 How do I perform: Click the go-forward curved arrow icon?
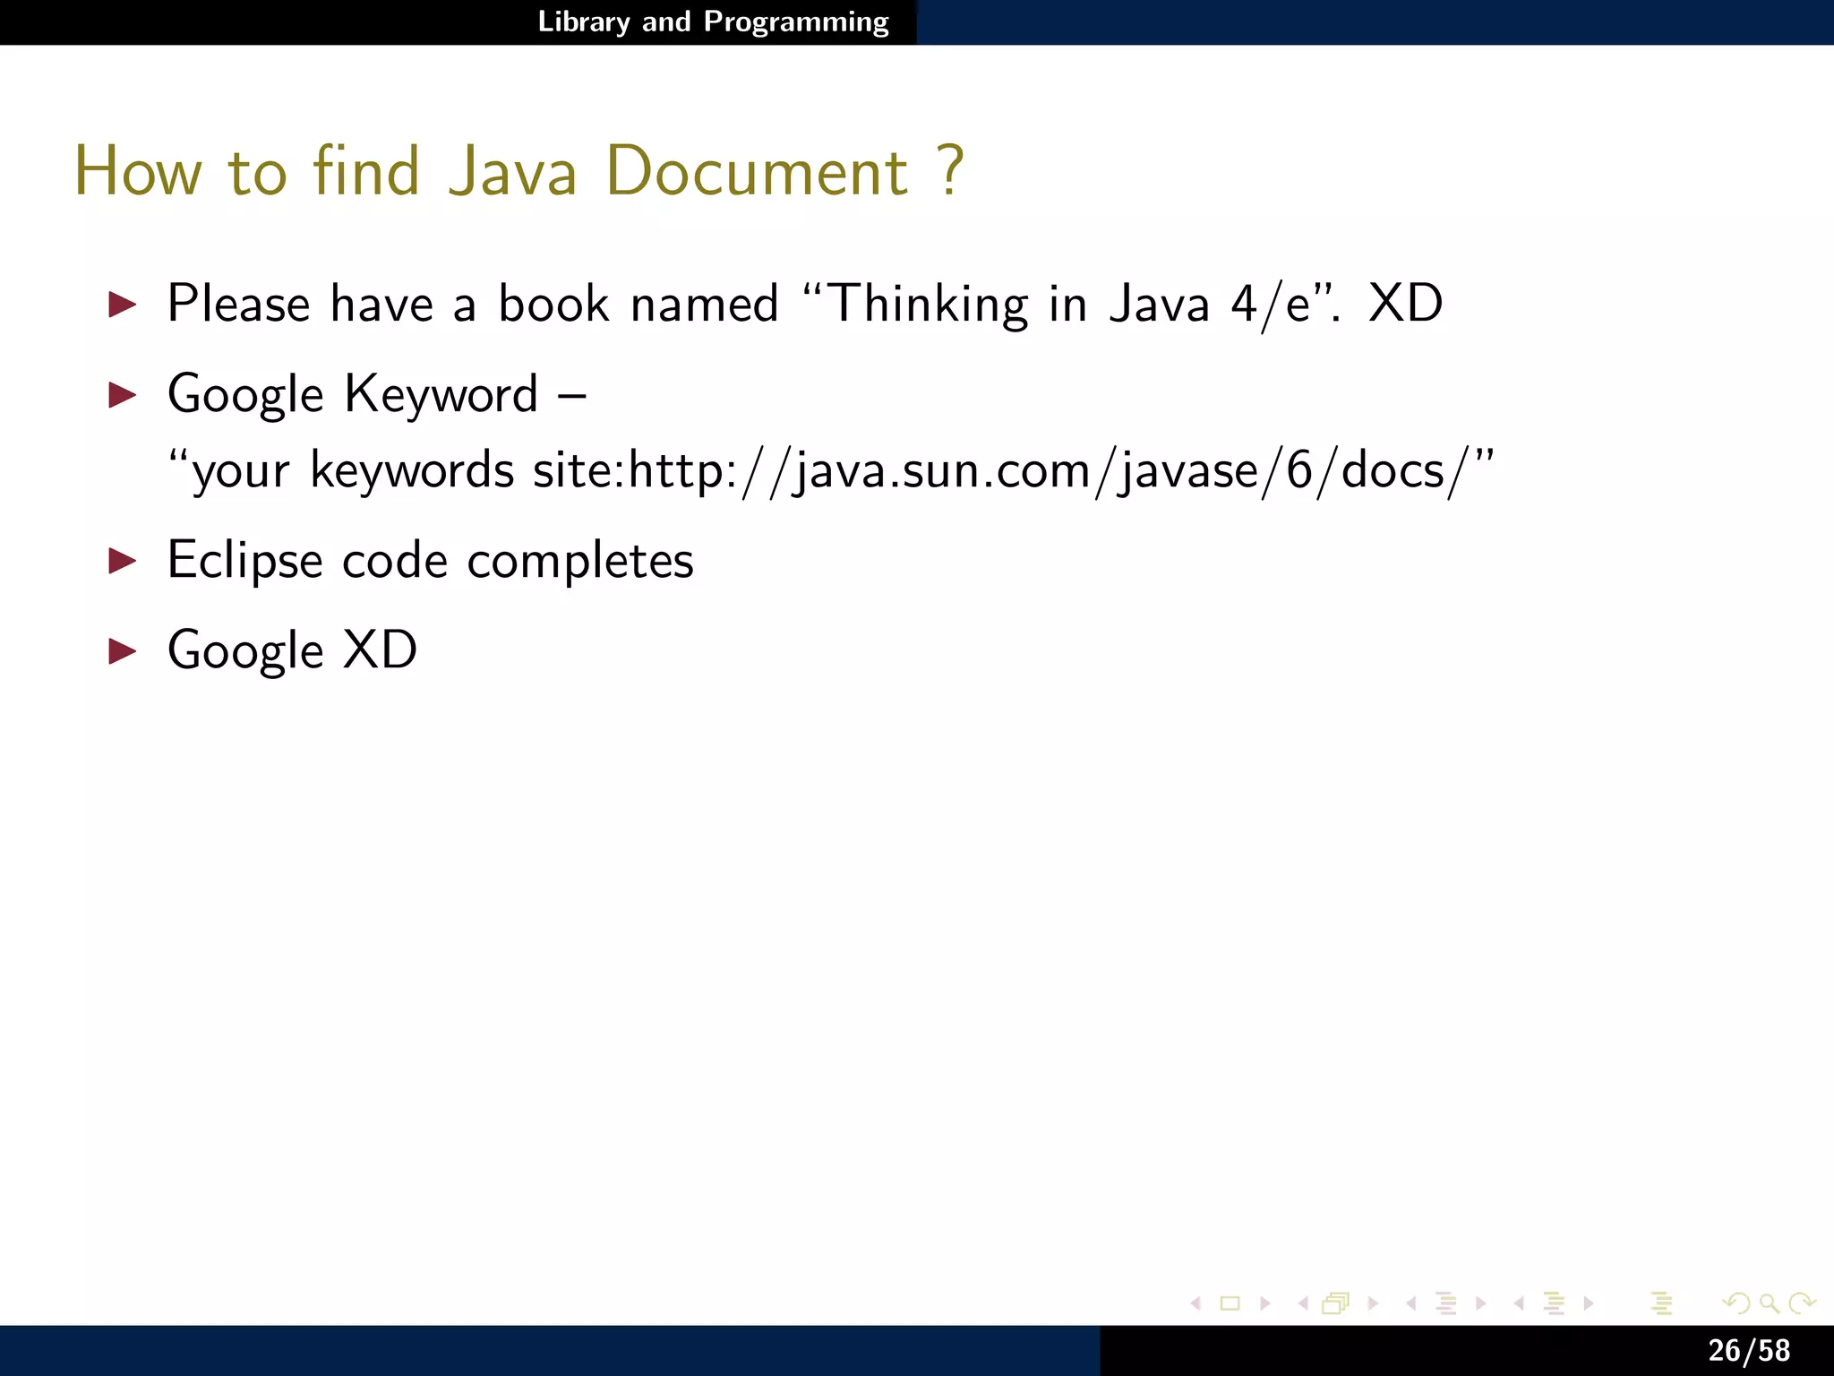1802,1303
